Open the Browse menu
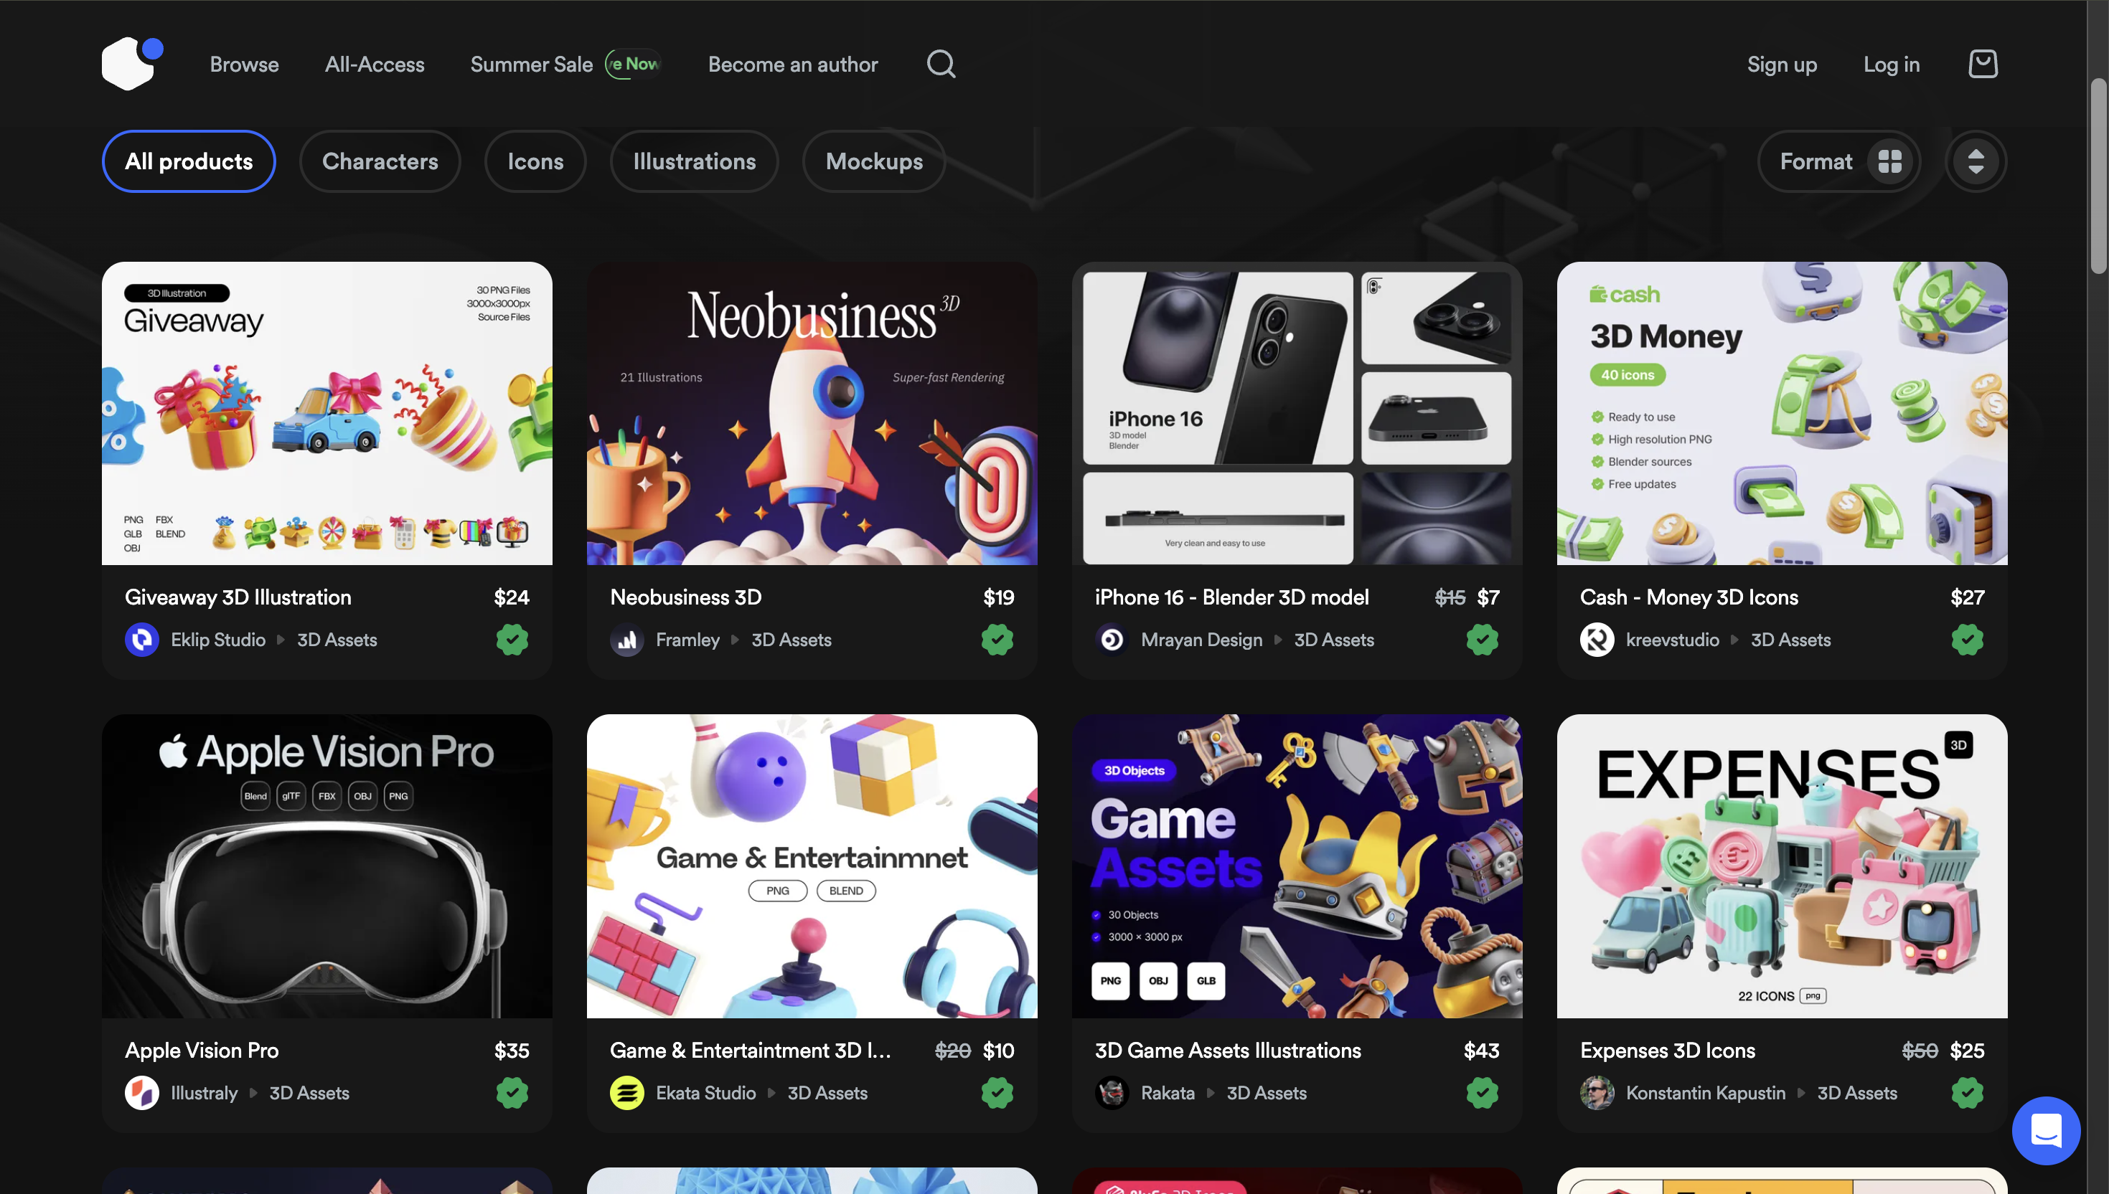Image resolution: width=2109 pixels, height=1194 pixels. [244, 65]
